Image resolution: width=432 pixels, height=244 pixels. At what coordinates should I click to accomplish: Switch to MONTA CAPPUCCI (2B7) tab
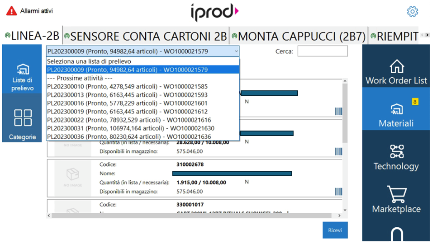coord(299,36)
